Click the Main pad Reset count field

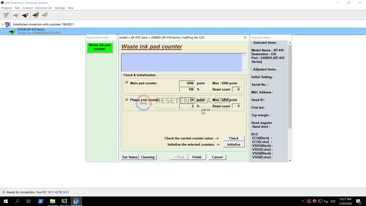(x=236, y=90)
